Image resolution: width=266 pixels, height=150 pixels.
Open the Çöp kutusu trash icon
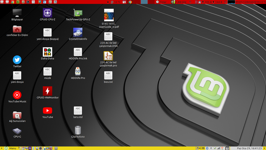click(78, 130)
